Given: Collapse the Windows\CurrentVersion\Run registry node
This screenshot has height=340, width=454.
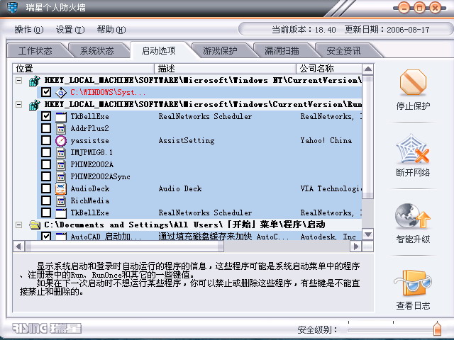Looking at the screenshot, I should (x=19, y=104).
